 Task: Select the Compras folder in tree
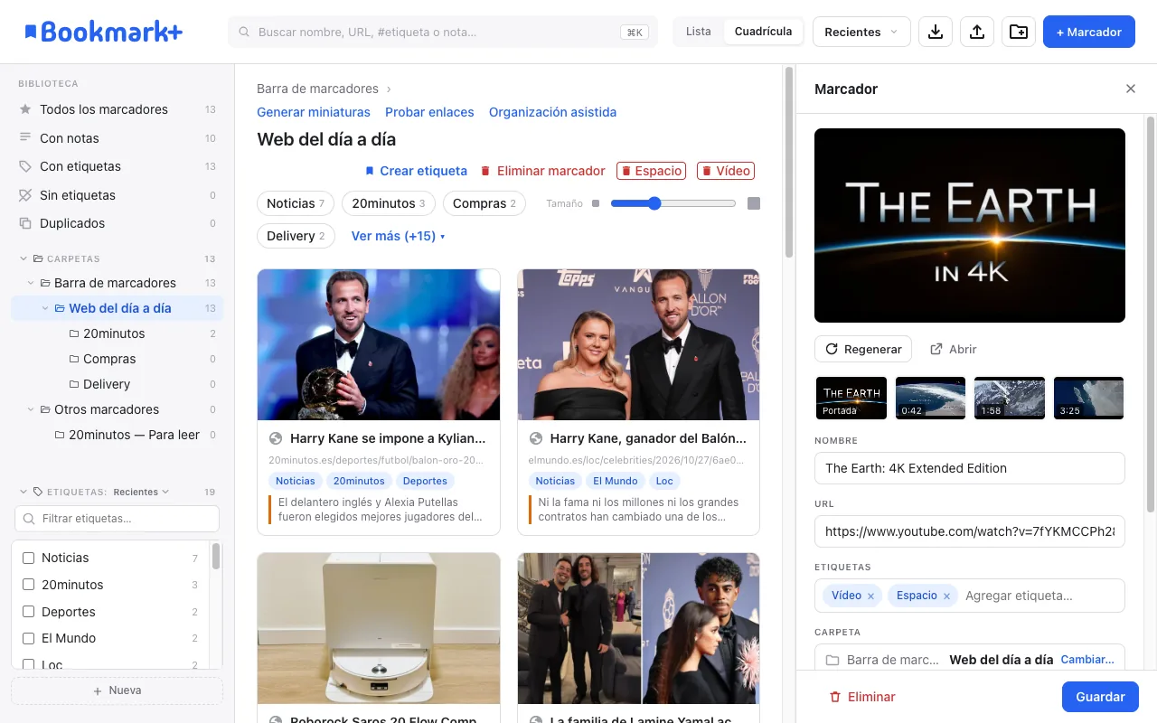tap(117, 359)
